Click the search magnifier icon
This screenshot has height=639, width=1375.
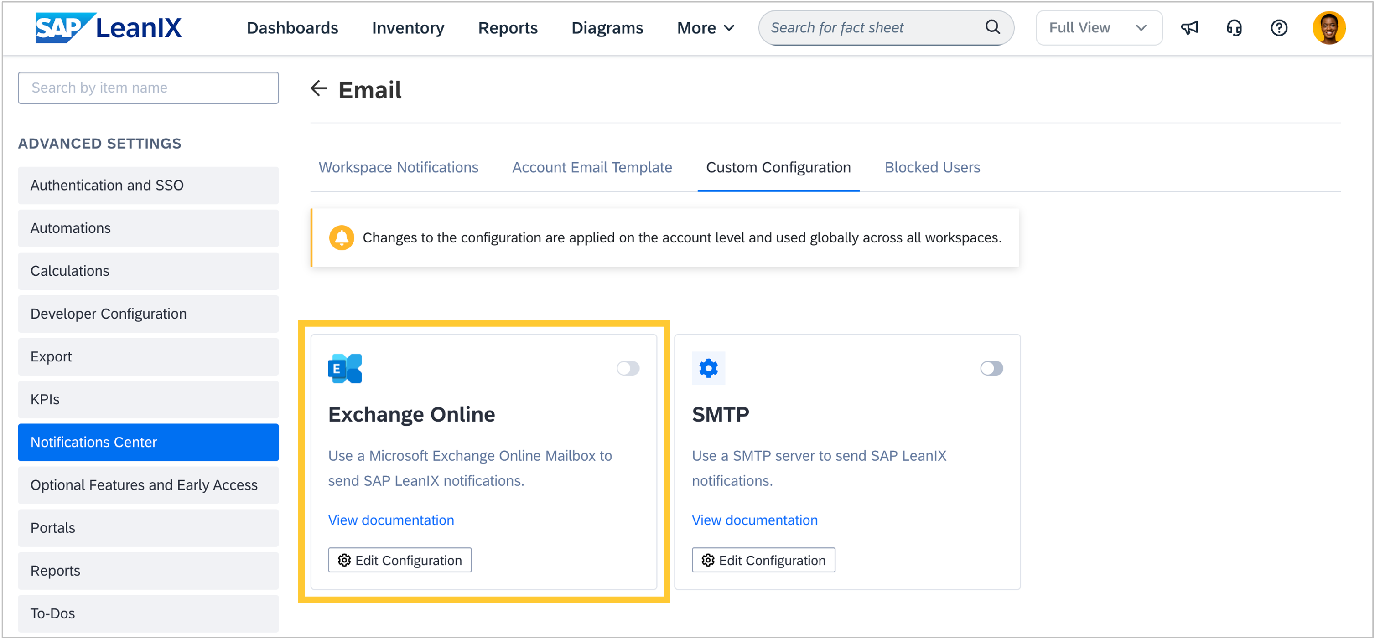click(992, 27)
